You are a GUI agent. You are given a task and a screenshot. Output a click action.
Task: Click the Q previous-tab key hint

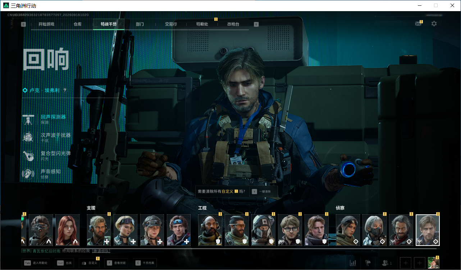(x=23, y=24)
